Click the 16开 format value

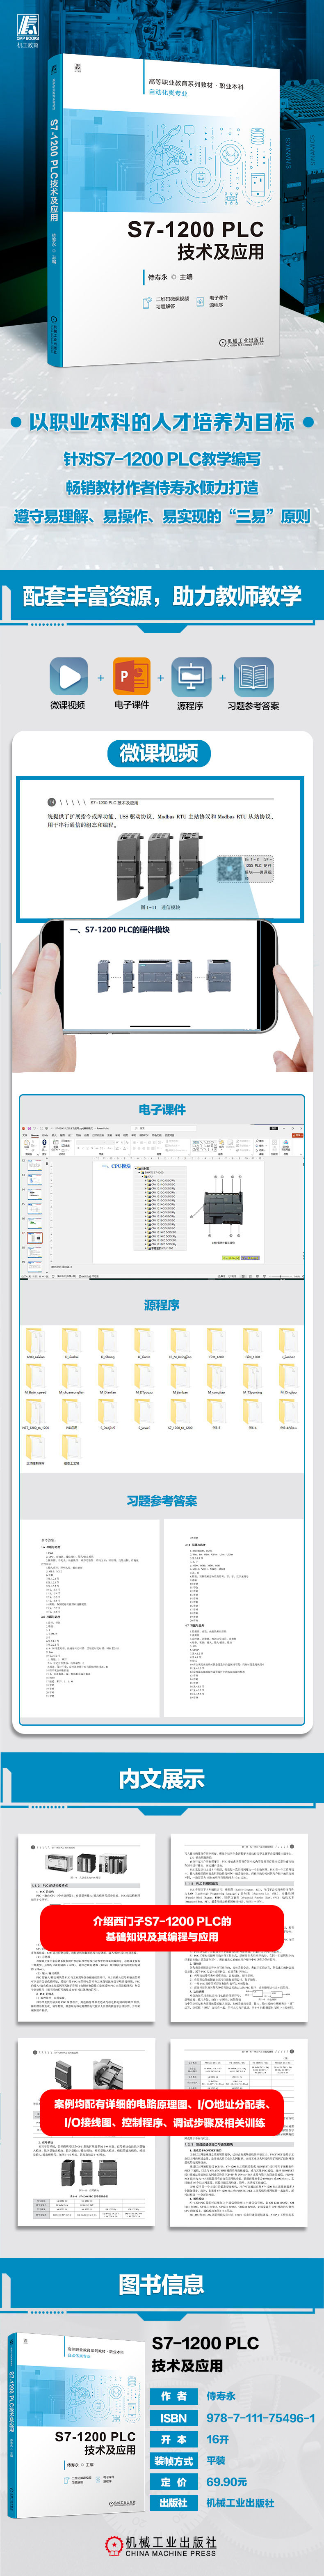(x=218, y=2439)
